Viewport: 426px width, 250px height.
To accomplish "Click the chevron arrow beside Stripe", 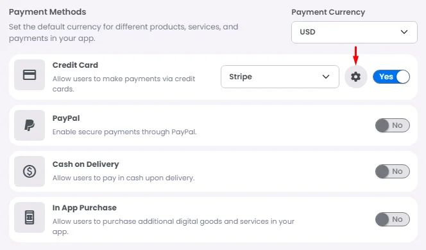I will pyautogui.click(x=326, y=77).
